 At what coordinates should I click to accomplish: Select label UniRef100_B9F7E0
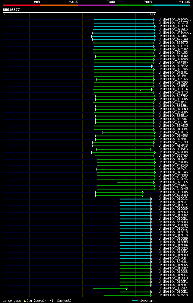tap(173, 96)
